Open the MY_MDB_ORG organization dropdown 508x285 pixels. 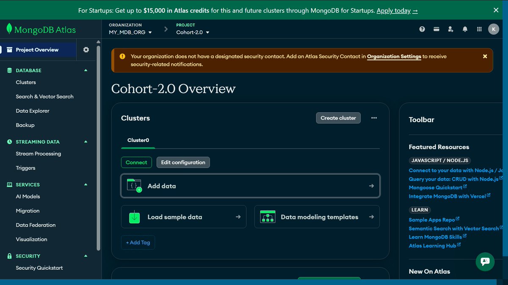click(130, 33)
